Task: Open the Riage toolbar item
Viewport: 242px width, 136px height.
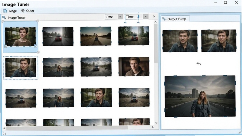Action: (10, 11)
